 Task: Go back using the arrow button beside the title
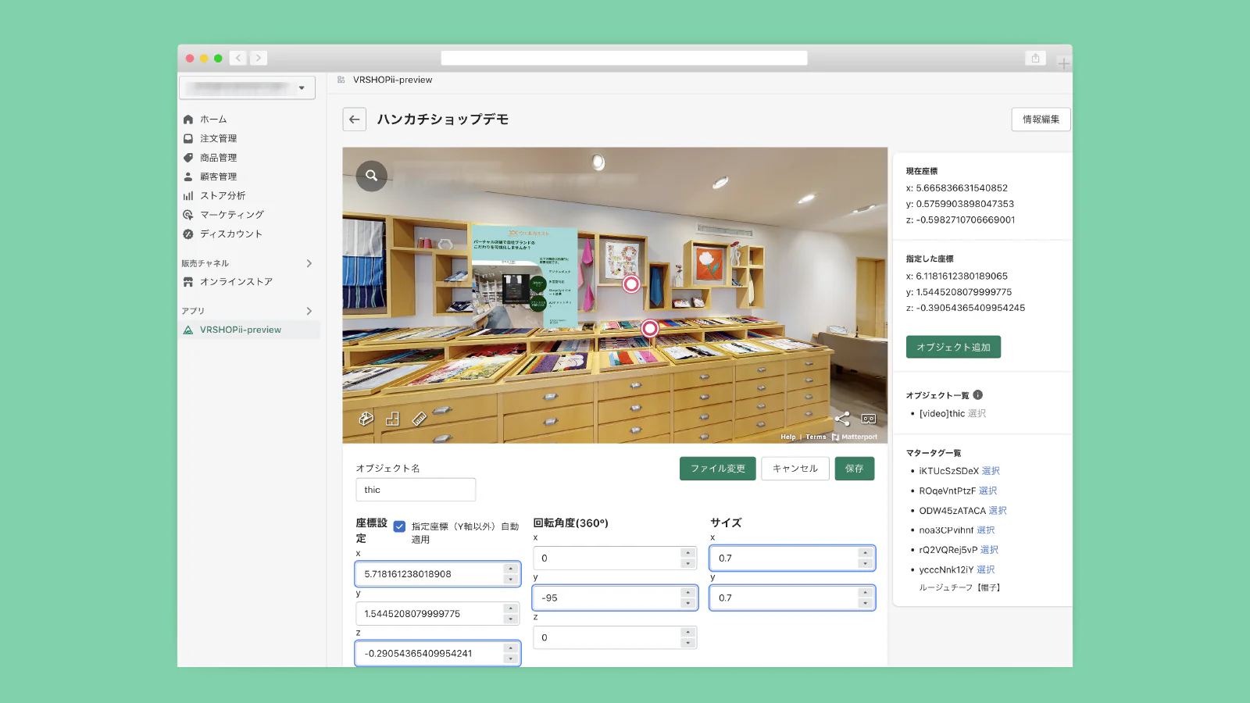tap(355, 120)
